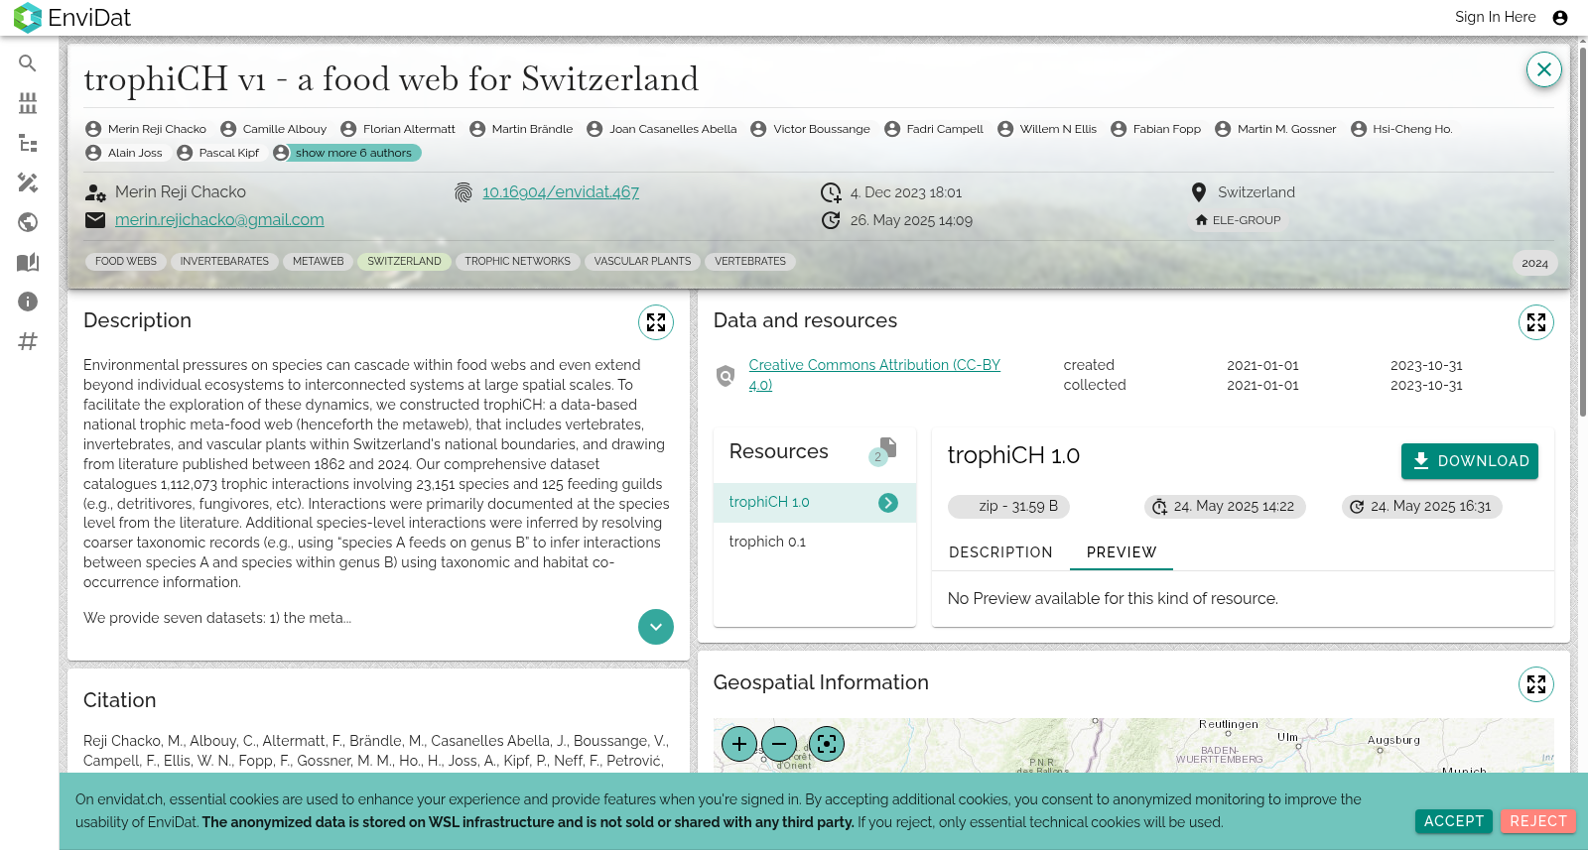Image resolution: width=1588 pixels, height=850 pixels.
Task: Click author Victor Boussange chip
Action: tap(812, 129)
